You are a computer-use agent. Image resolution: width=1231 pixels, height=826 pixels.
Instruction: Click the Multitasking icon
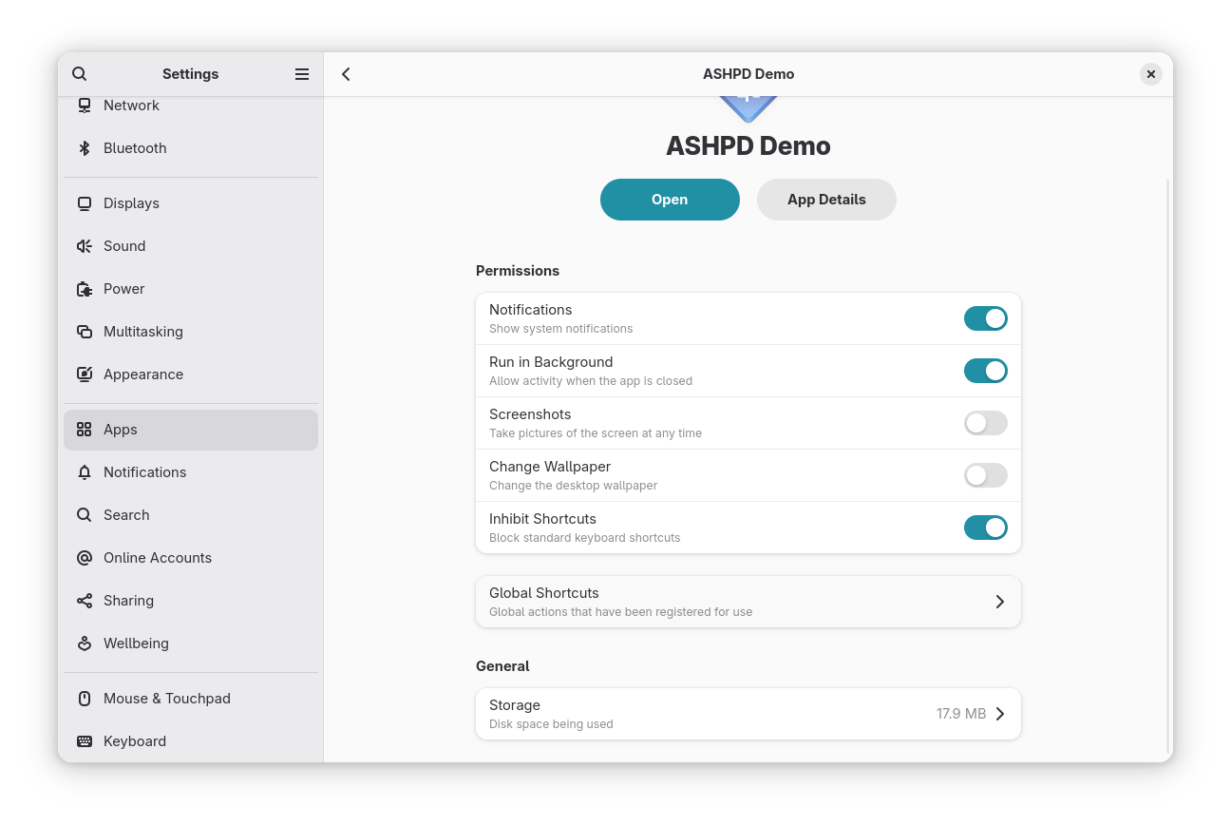(85, 332)
